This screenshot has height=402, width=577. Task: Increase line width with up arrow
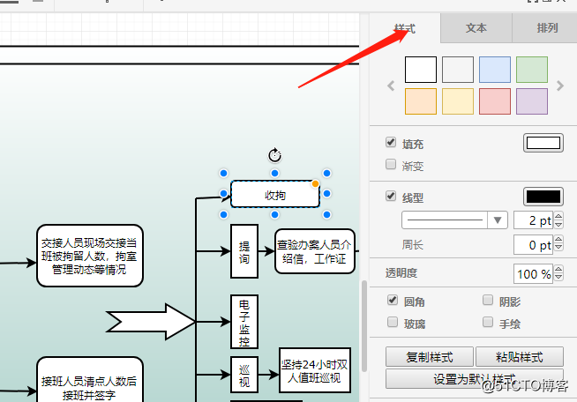point(558,216)
